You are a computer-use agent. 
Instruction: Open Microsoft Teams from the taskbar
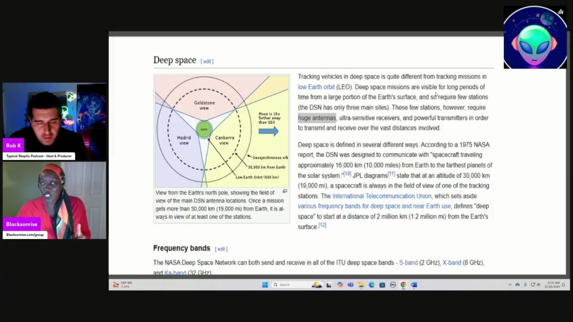351,284
